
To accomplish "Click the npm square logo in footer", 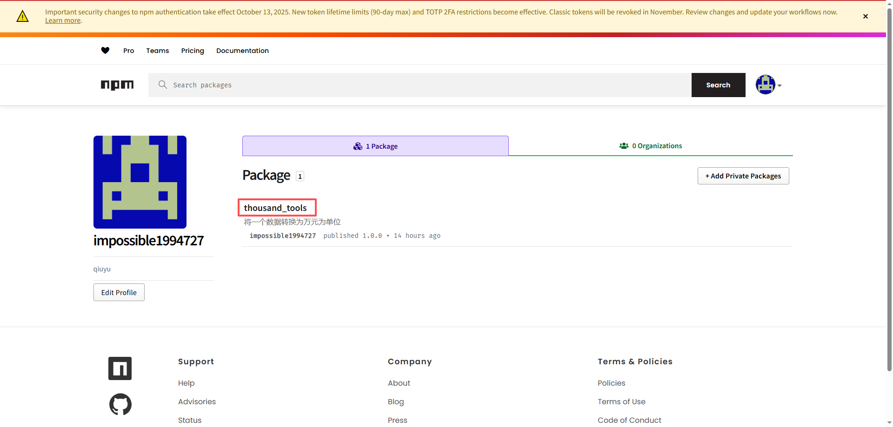I will coord(120,368).
